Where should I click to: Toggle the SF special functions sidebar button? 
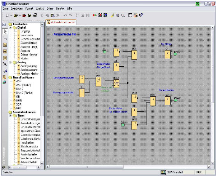(x=5, y=58)
